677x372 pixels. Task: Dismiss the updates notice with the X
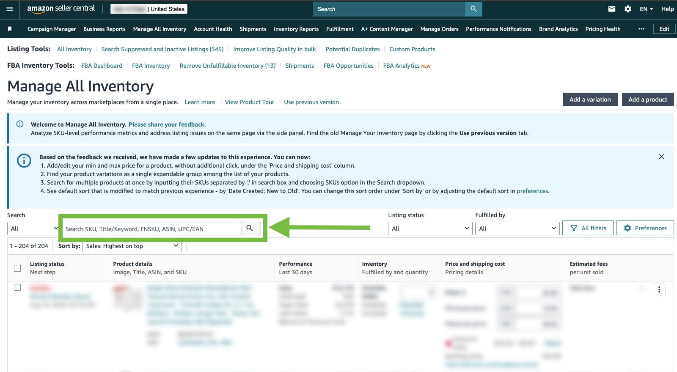[x=661, y=157]
